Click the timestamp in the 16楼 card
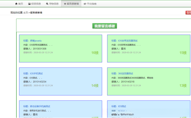191x118 pixels. coord(43,53)
